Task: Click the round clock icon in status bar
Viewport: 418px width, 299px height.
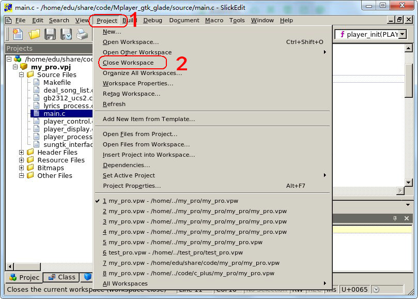Action: 376,289
